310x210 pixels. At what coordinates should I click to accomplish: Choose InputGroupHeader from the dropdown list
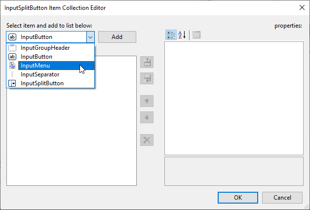click(x=45, y=48)
